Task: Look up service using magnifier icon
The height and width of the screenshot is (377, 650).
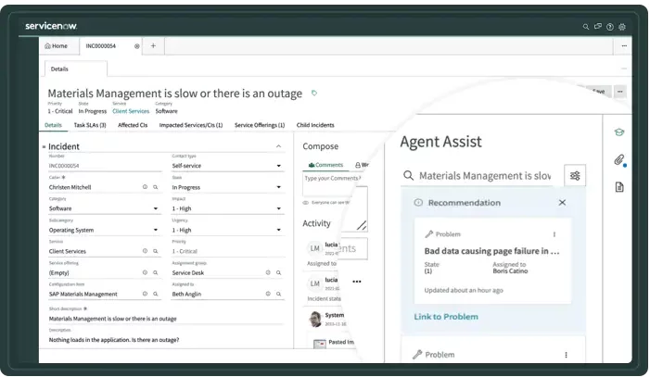Action: [156, 251]
